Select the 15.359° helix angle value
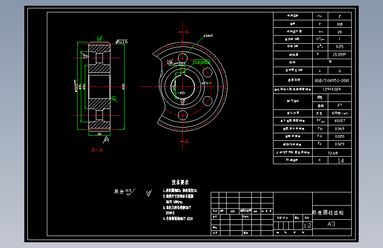This screenshot has height=248, width=383. click(340, 55)
